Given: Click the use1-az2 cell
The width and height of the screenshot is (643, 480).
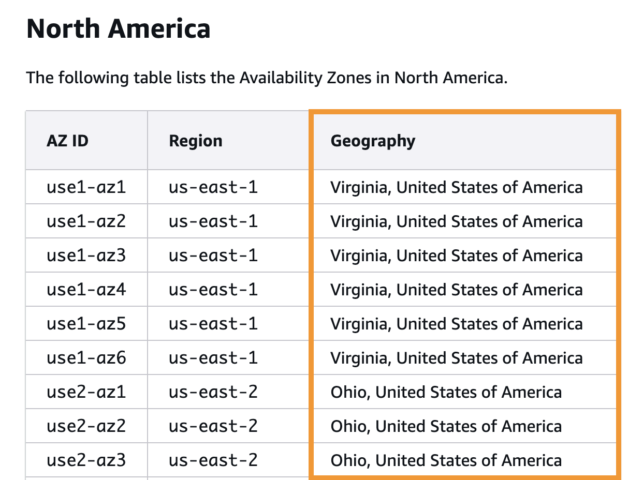Looking at the screenshot, I should (x=86, y=221).
